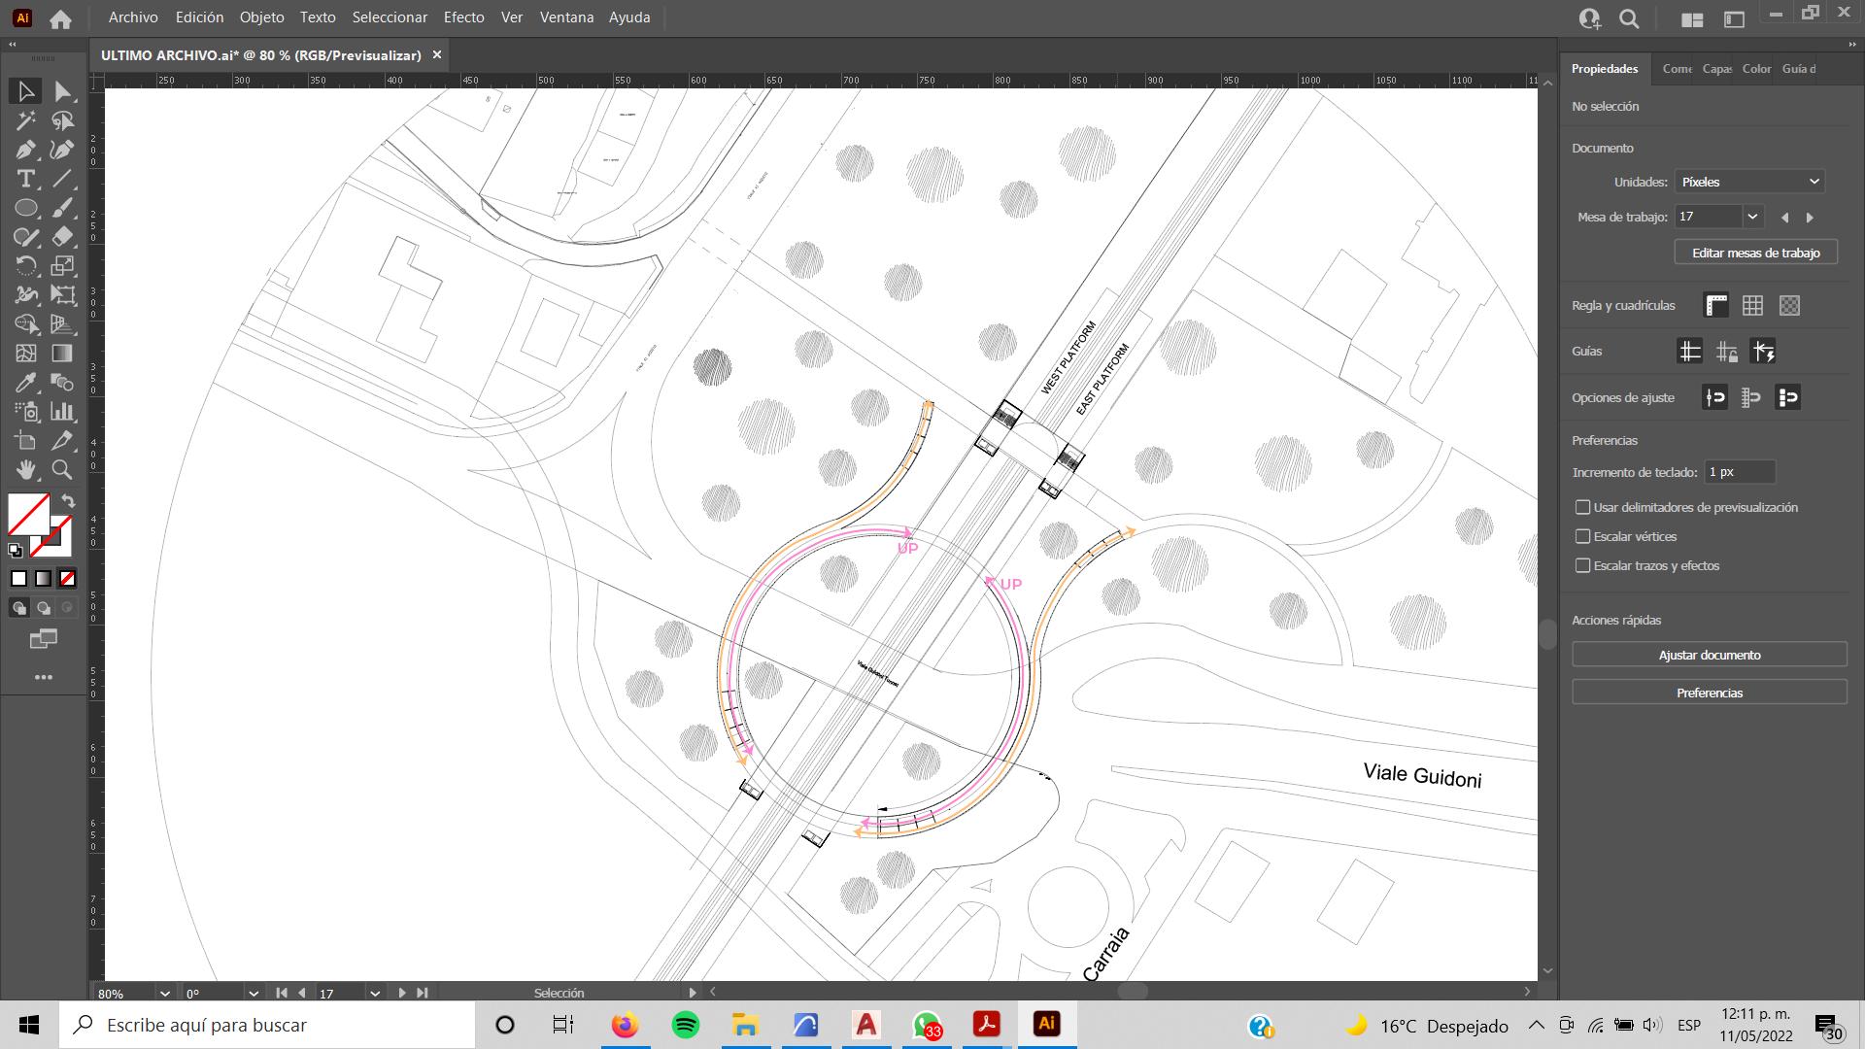Enable Usar delimitadores de previsualización checkbox

[1582, 507]
